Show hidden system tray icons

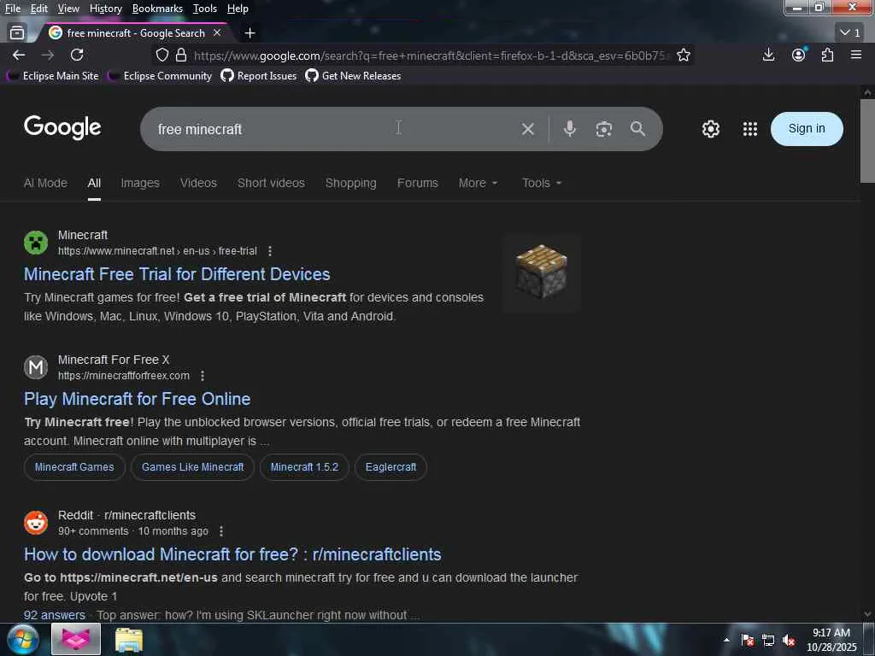(x=726, y=641)
